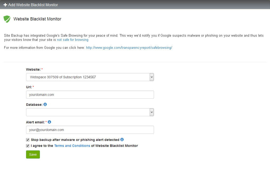Follow the 'not safe for browsing' link
The height and width of the screenshot is (191, 270).
73,40
